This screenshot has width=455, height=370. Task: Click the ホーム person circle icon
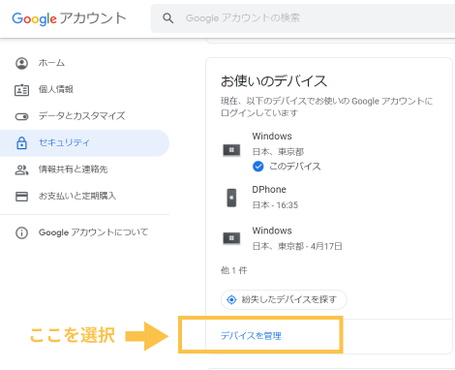click(x=21, y=63)
